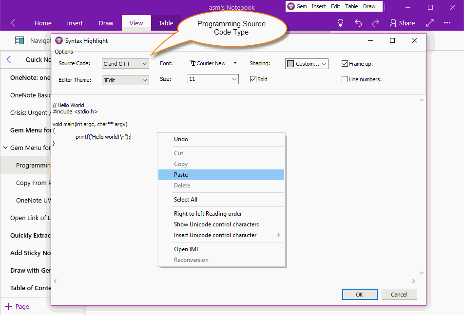
Task: Close the Syntax Highlight dialog
Action: (415, 40)
